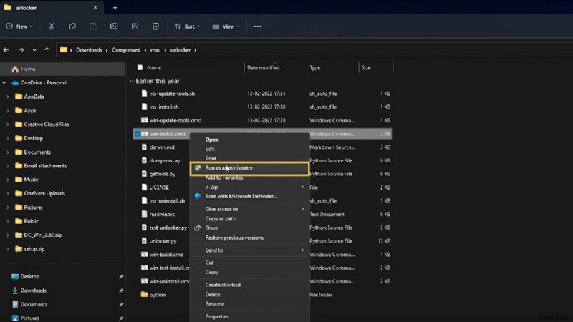Viewport: 573px width, 322px height.
Task: Choose Properties in context menu
Action: coord(217,316)
